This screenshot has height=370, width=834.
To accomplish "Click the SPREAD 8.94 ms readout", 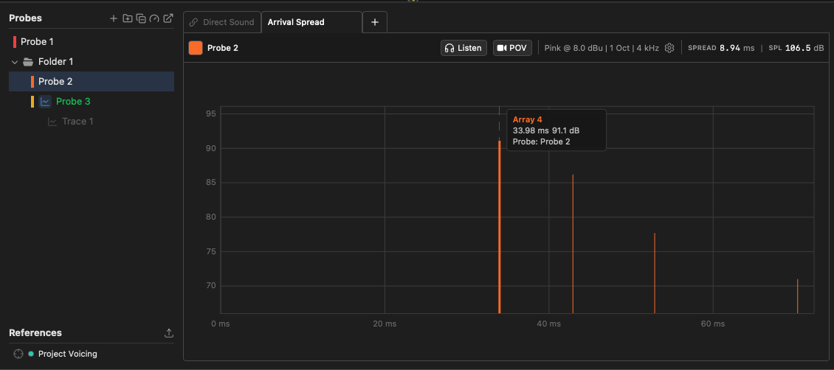I will point(721,48).
